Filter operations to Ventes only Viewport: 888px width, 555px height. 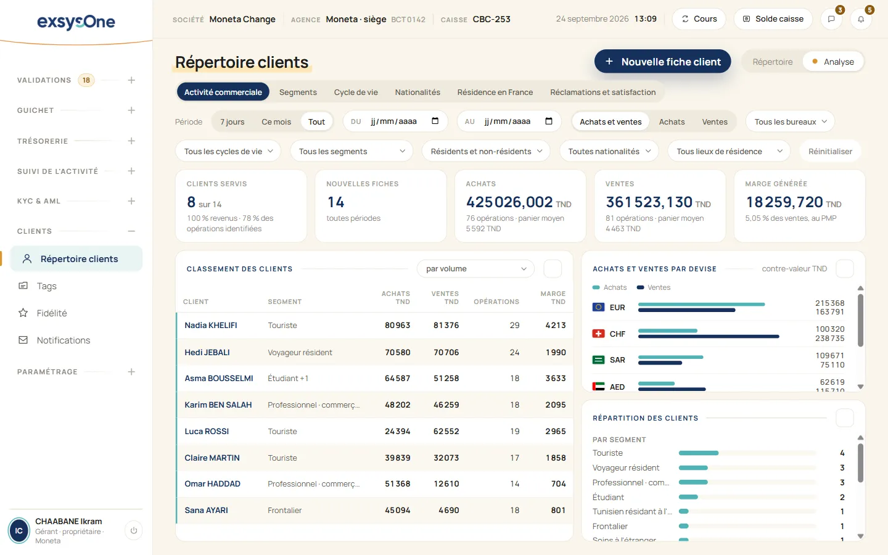coord(715,121)
